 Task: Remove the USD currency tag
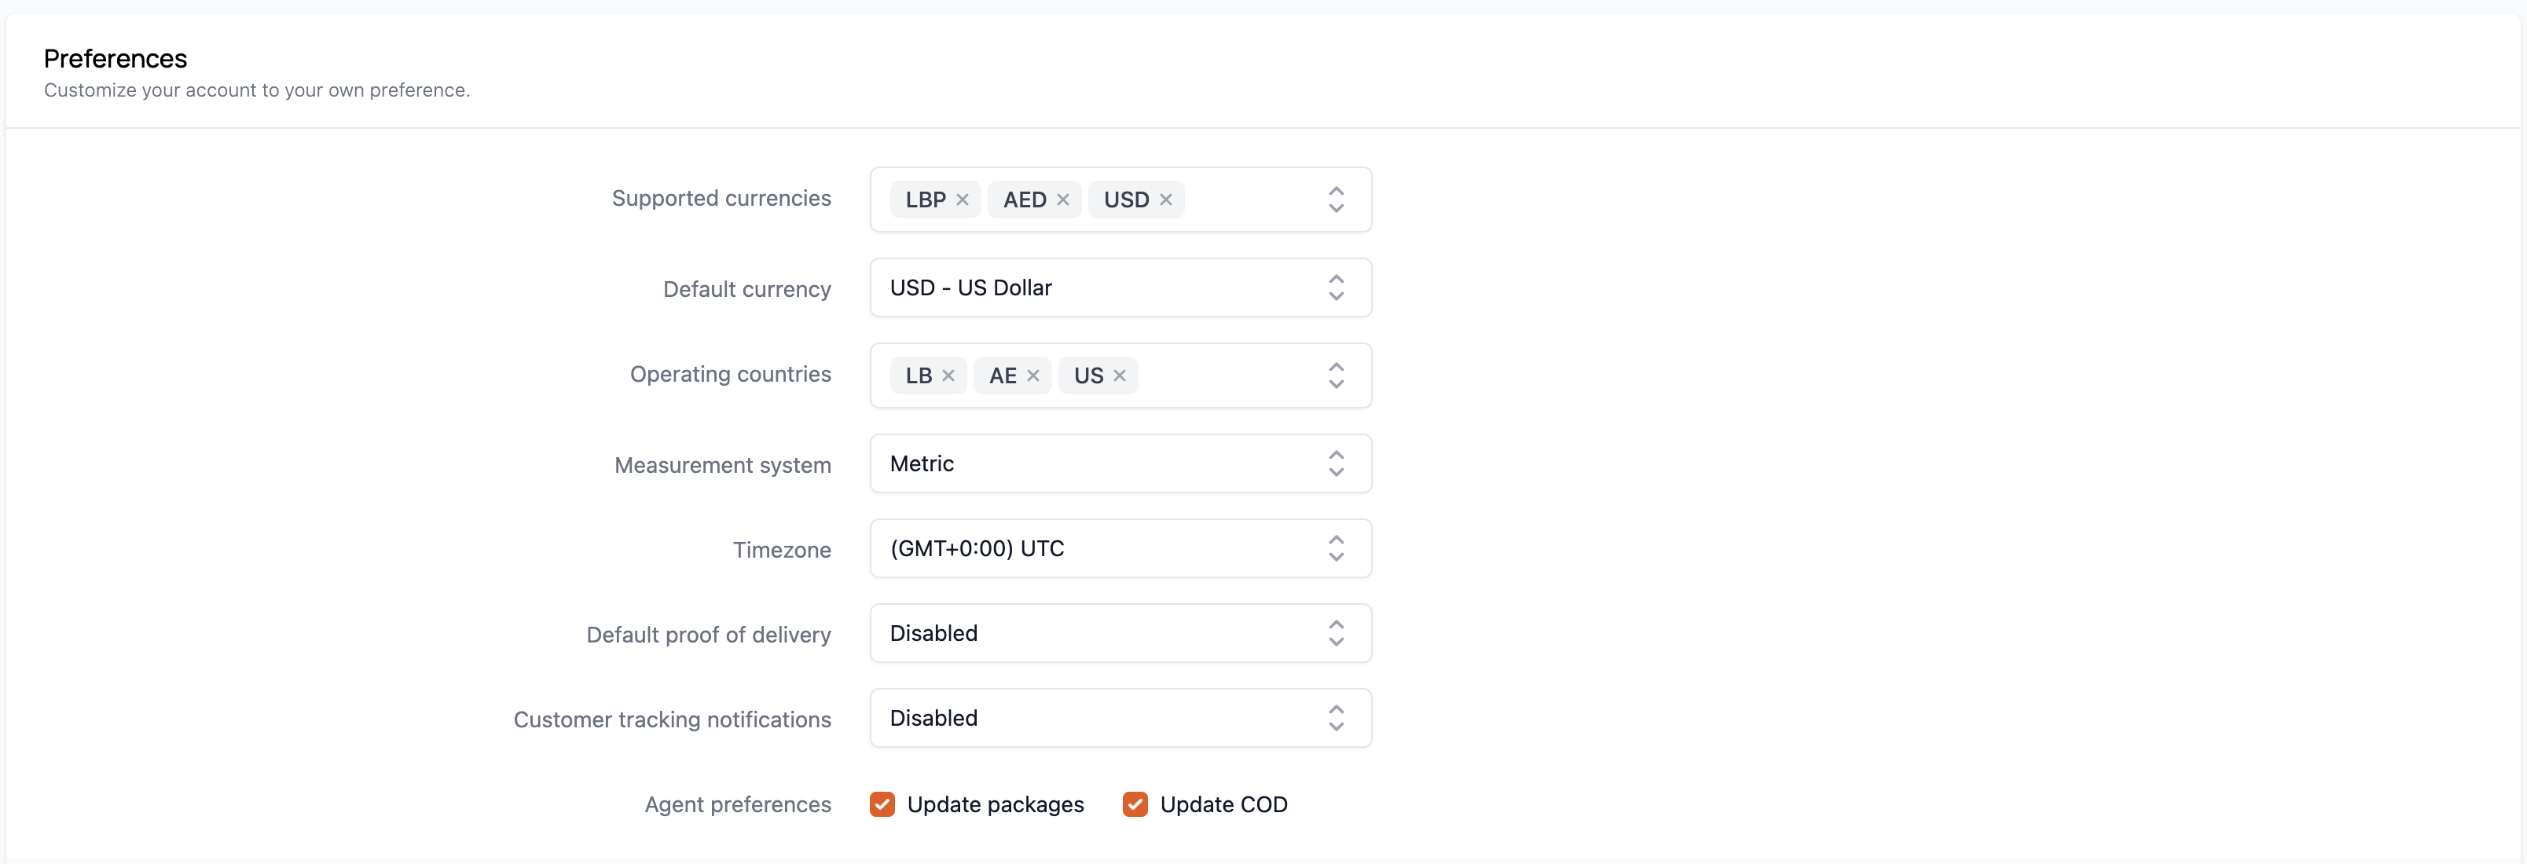(1165, 200)
